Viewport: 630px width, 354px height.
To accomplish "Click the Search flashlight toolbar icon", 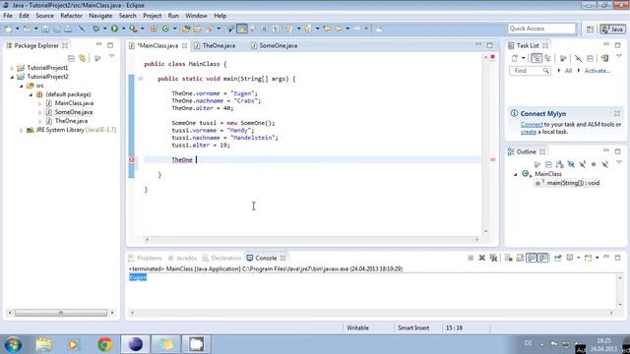I will click(210, 29).
